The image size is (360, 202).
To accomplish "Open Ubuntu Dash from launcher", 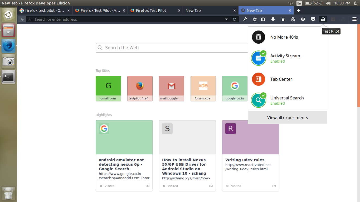I will pos(8,15).
